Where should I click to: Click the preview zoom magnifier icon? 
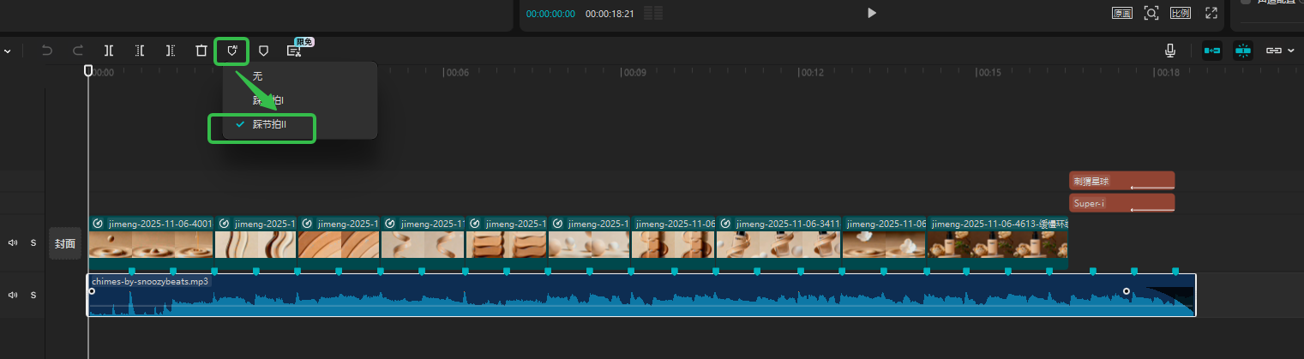1151,13
